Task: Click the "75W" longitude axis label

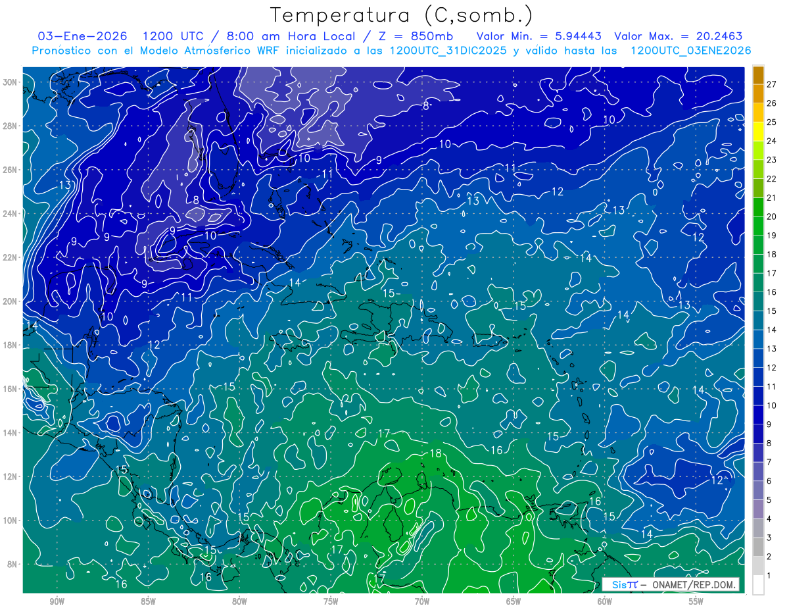Action: 331,601
